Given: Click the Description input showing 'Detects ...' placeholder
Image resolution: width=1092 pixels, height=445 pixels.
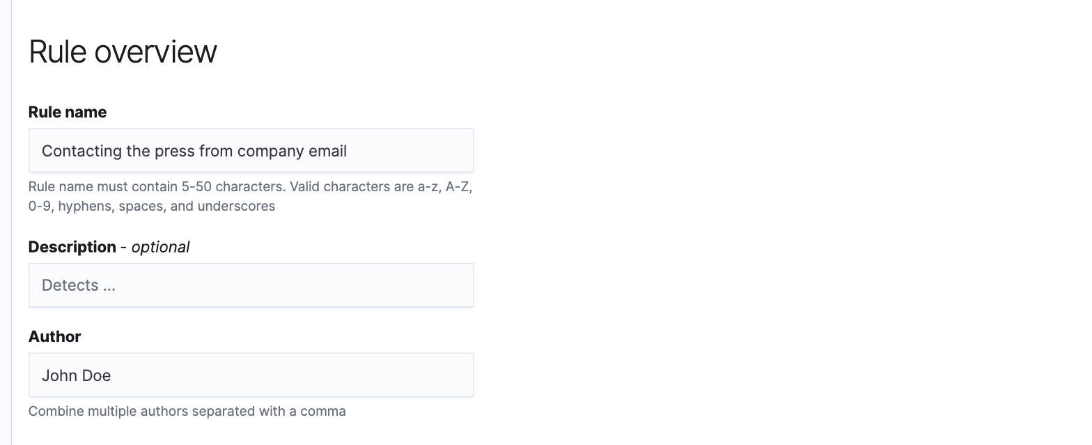Looking at the screenshot, I should (x=251, y=284).
